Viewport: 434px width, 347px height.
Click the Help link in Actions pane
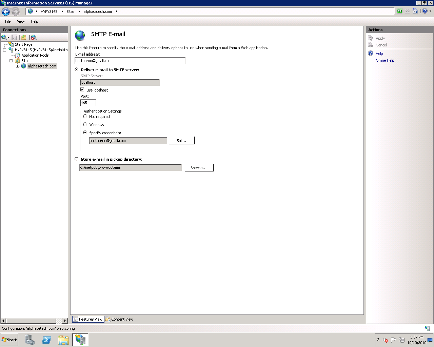pyautogui.click(x=379, y=54)
